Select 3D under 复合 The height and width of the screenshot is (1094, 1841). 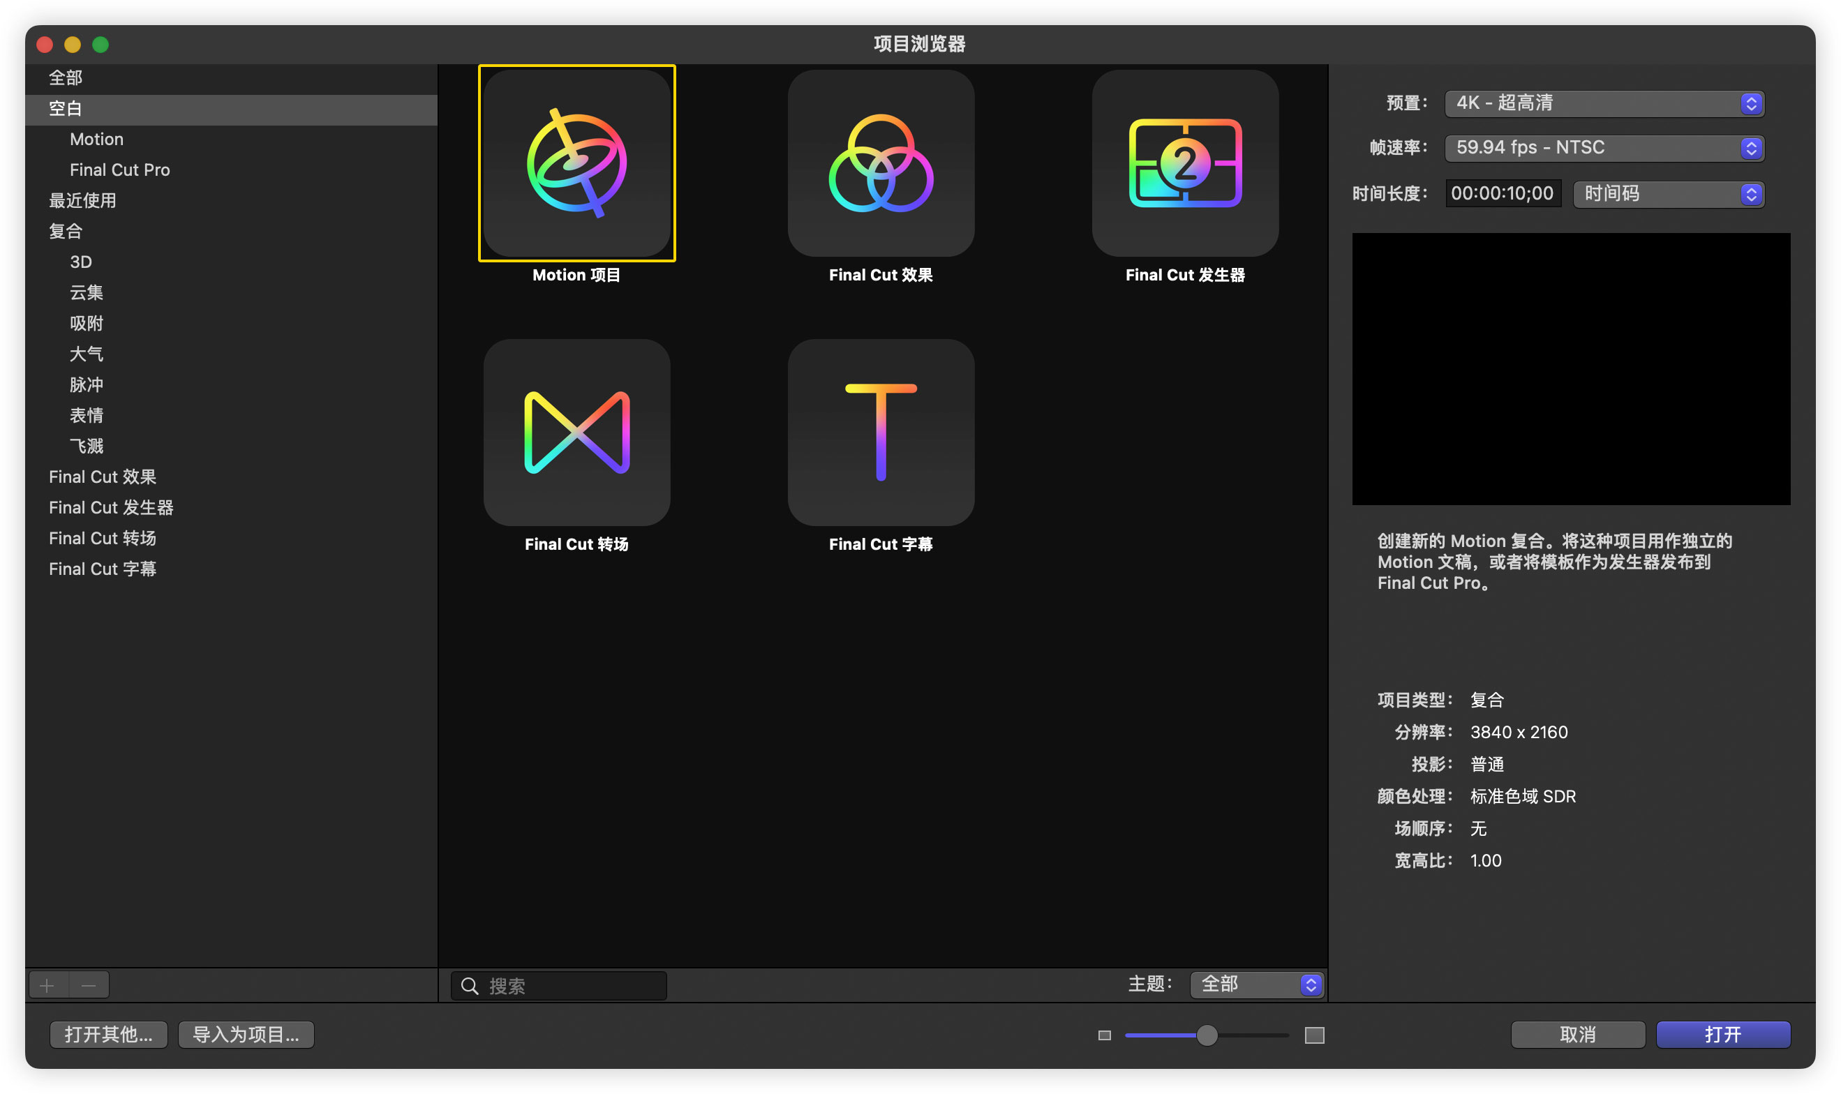click(x=231, y=262)
